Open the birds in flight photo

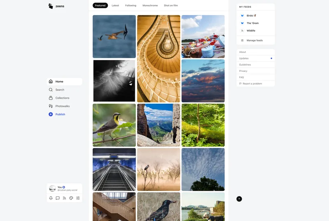(114, 36)
